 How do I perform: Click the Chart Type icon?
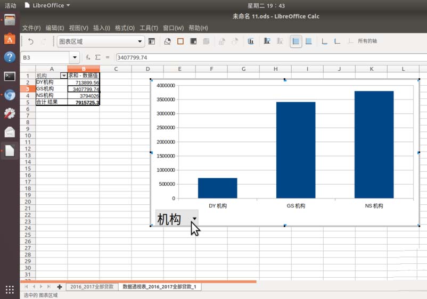[x=167, y=41]
